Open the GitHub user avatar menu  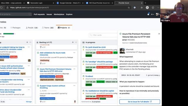[157, 14]
